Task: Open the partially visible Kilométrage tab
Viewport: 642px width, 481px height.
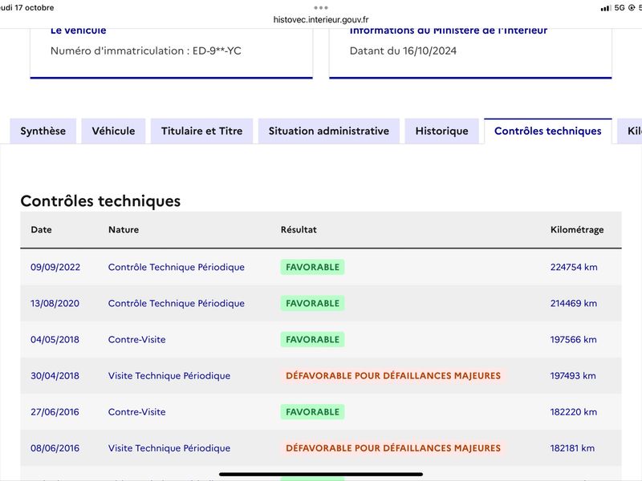Action: (x=630, y=131)
